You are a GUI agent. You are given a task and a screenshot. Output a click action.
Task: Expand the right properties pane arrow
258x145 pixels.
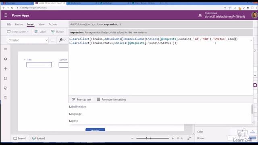pos(255,50)
